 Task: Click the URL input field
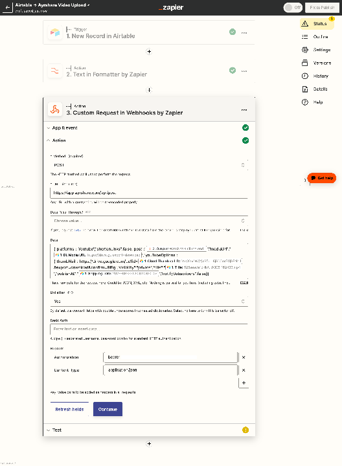(149, 193)
